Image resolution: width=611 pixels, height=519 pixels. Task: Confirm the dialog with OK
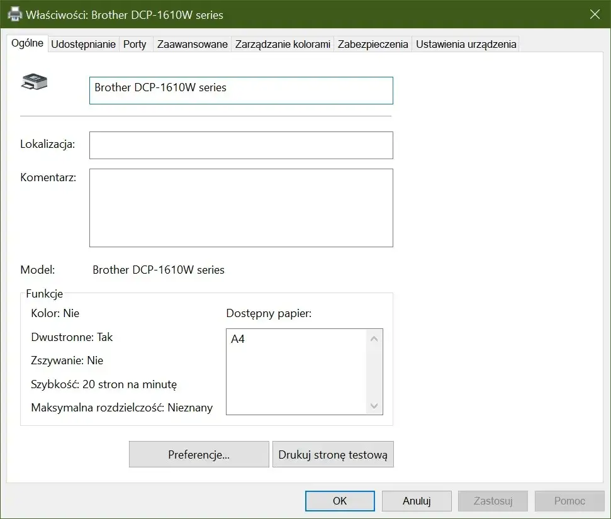(x=340, y=501)
